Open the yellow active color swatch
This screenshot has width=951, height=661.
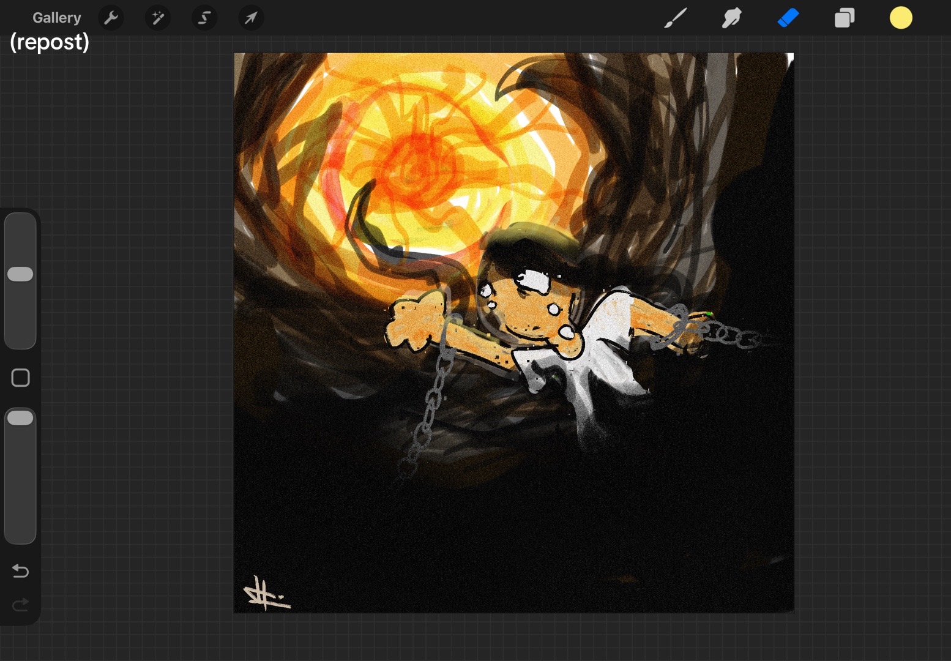click(901, 18)
